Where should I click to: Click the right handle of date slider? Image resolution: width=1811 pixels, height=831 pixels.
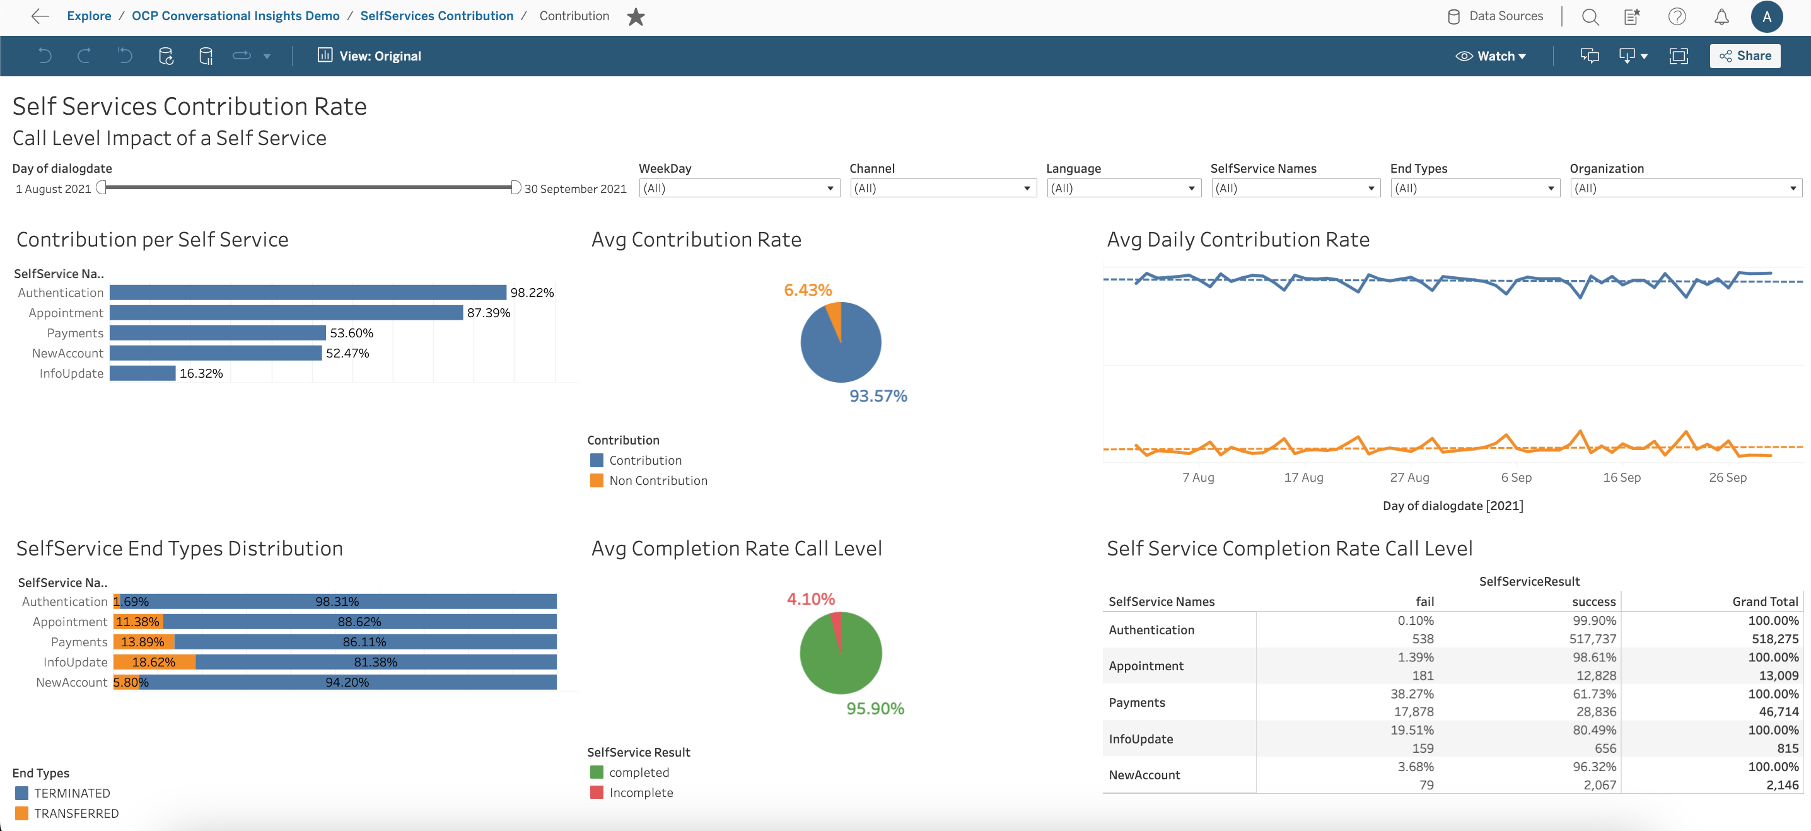(515, 187)
